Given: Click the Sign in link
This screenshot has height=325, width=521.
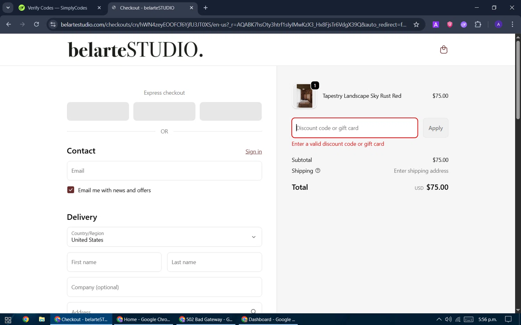Looking at the screenshot, I should pos(254,152).
